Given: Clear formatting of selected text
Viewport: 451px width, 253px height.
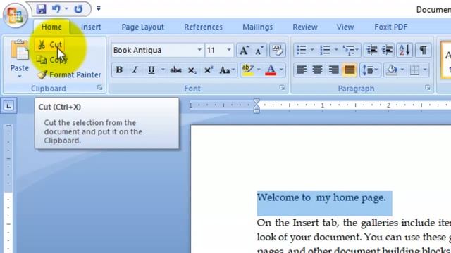Looking at the screenshot, I should click(277, 50).
